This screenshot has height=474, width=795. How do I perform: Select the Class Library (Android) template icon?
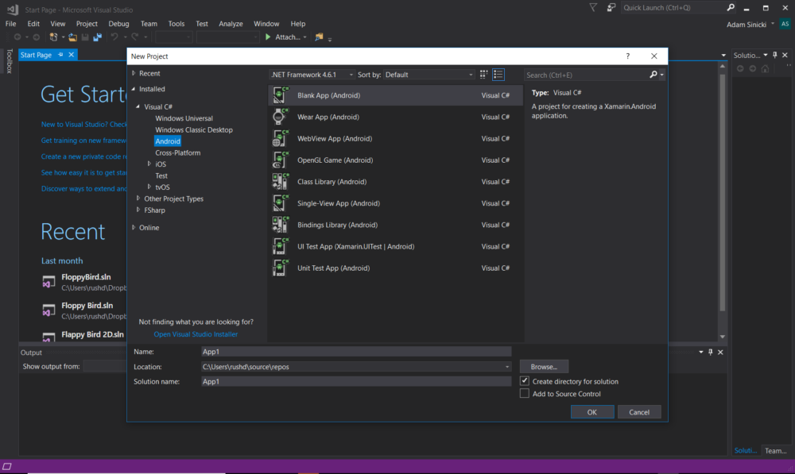(281, 181)
